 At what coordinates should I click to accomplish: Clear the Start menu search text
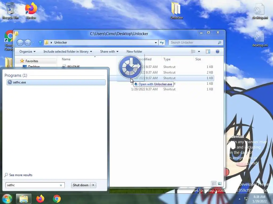point(61,185)
